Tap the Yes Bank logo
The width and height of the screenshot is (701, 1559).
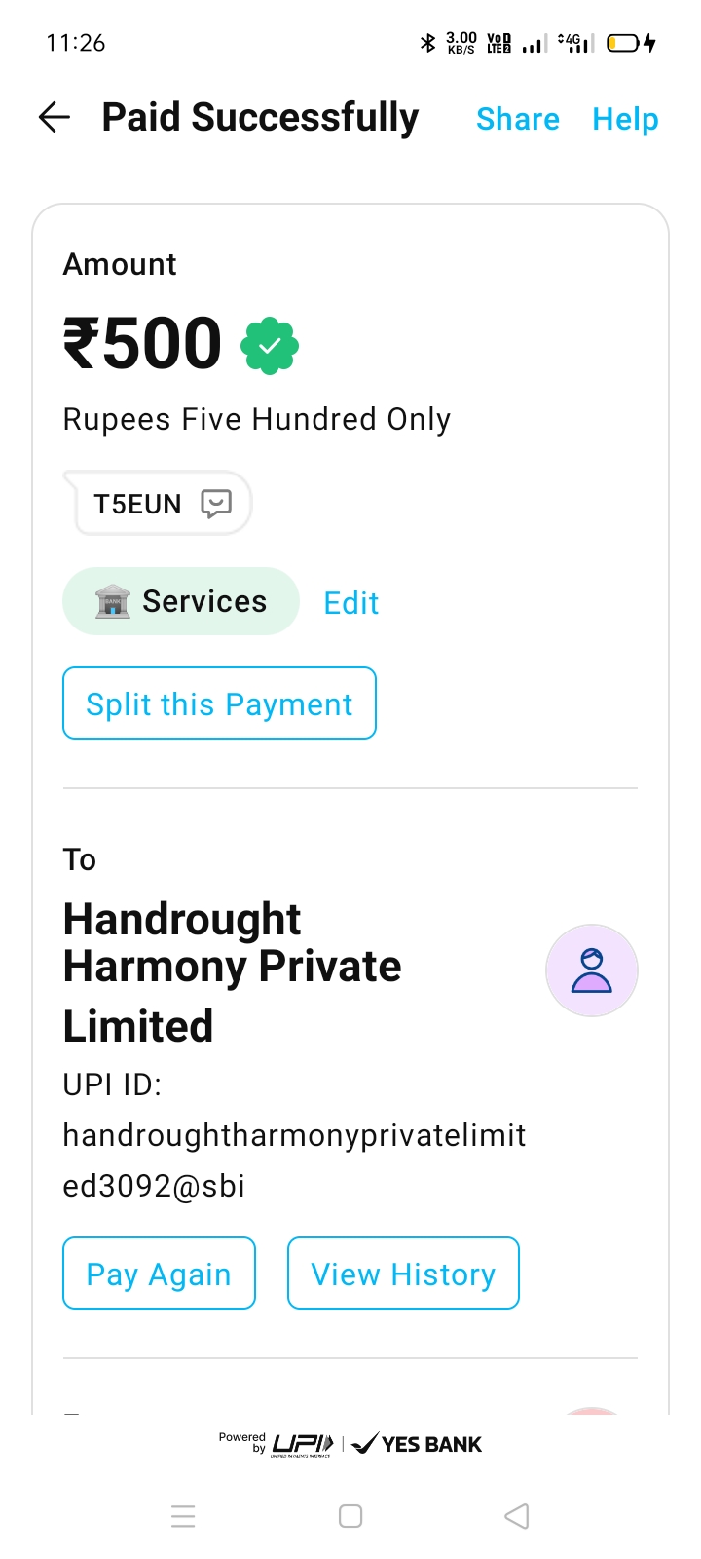pos(418,1444)
